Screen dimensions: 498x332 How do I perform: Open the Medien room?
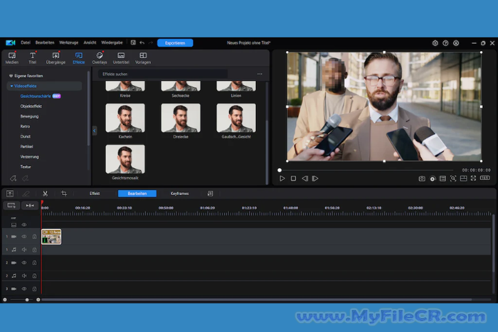point(12,58)
